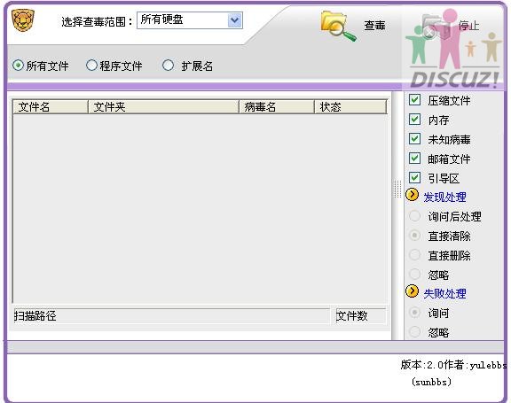Uncheck the 压缩文件 checkbox
511x403 pixels.
pos(414,100)
